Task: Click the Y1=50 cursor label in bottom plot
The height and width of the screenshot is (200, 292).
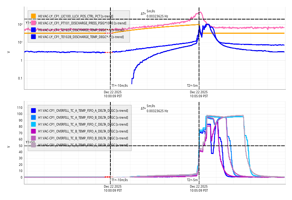Action: tap(30, 142)
